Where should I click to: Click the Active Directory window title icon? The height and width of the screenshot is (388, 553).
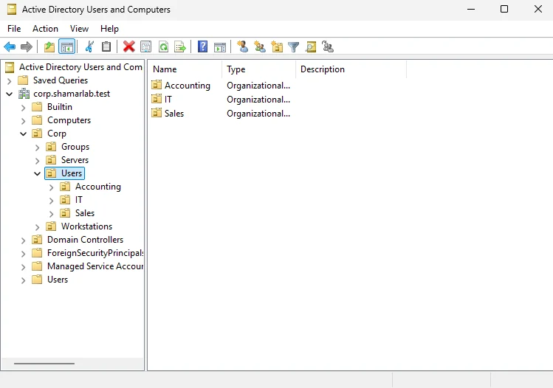pyautogui.click(x=12, y=10)
